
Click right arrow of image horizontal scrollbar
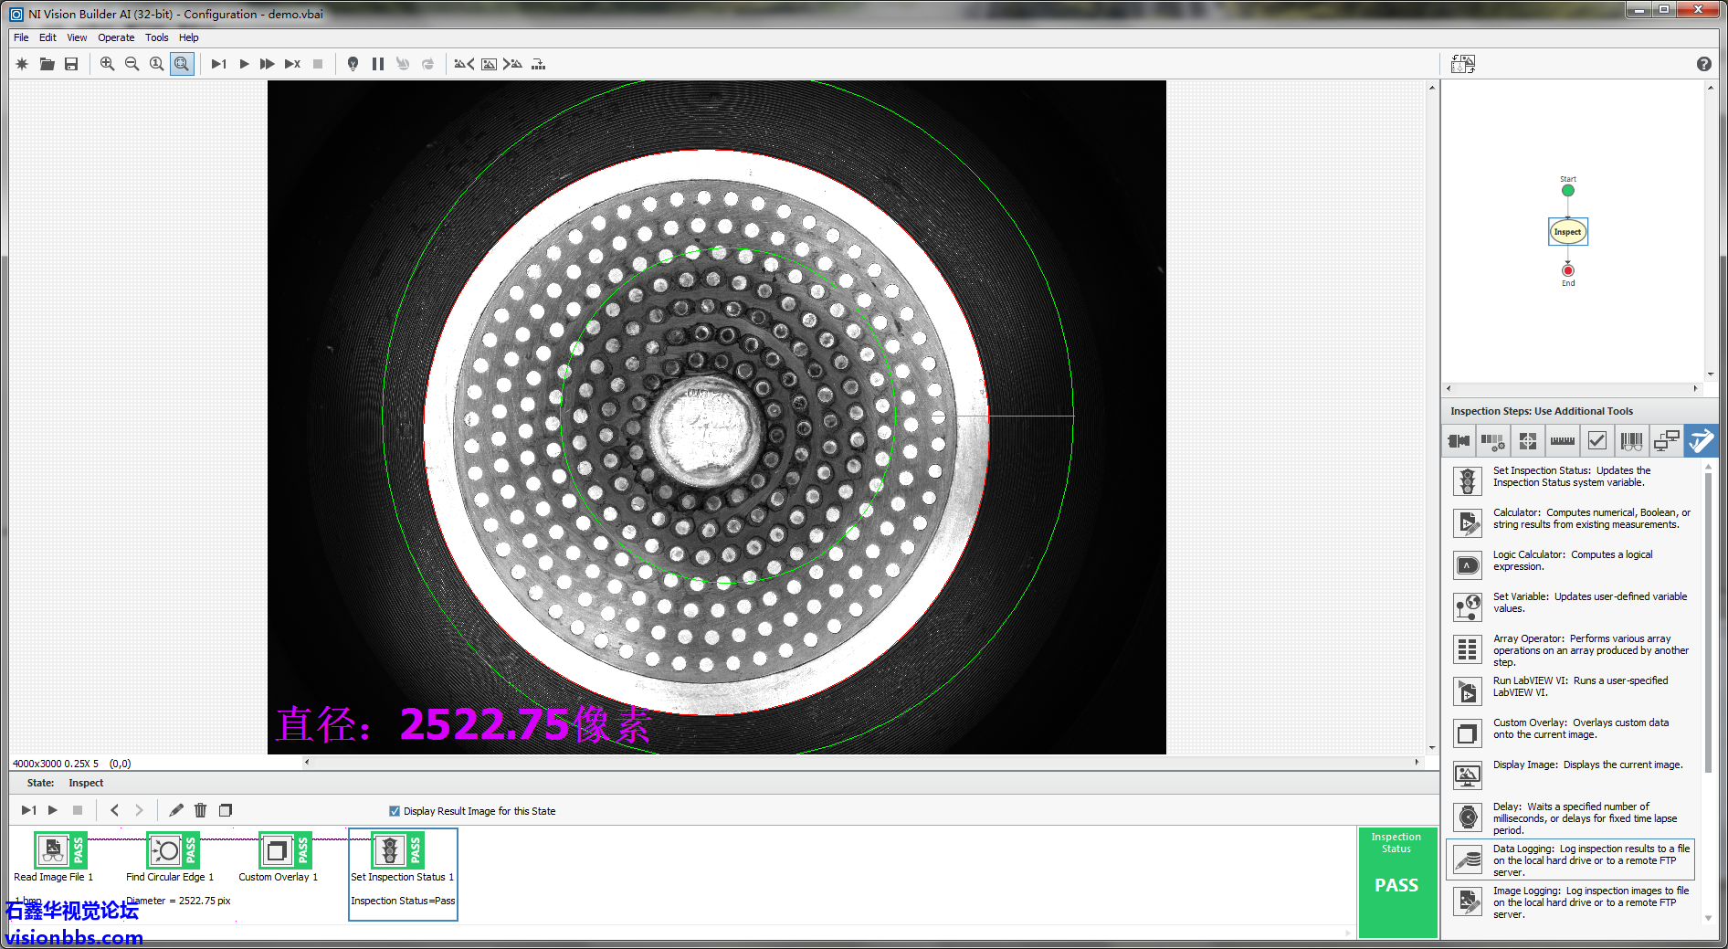1417,762
